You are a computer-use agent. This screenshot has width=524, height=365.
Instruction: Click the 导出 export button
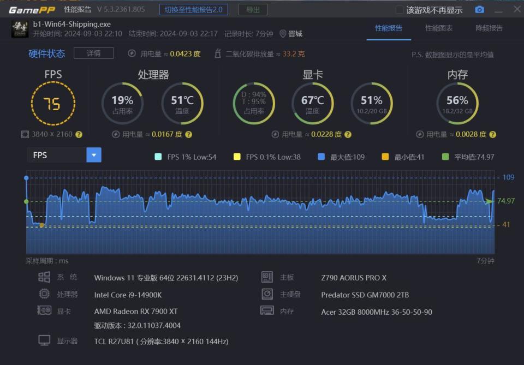coord(253,10)
